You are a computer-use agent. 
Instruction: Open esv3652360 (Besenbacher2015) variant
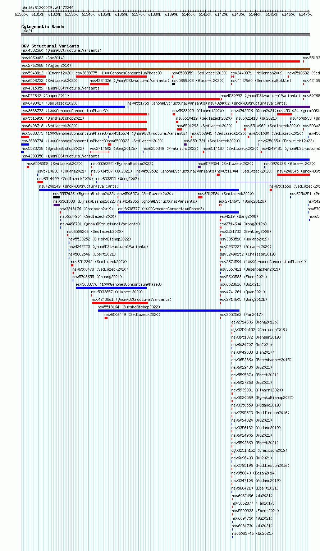coord(261,360)
